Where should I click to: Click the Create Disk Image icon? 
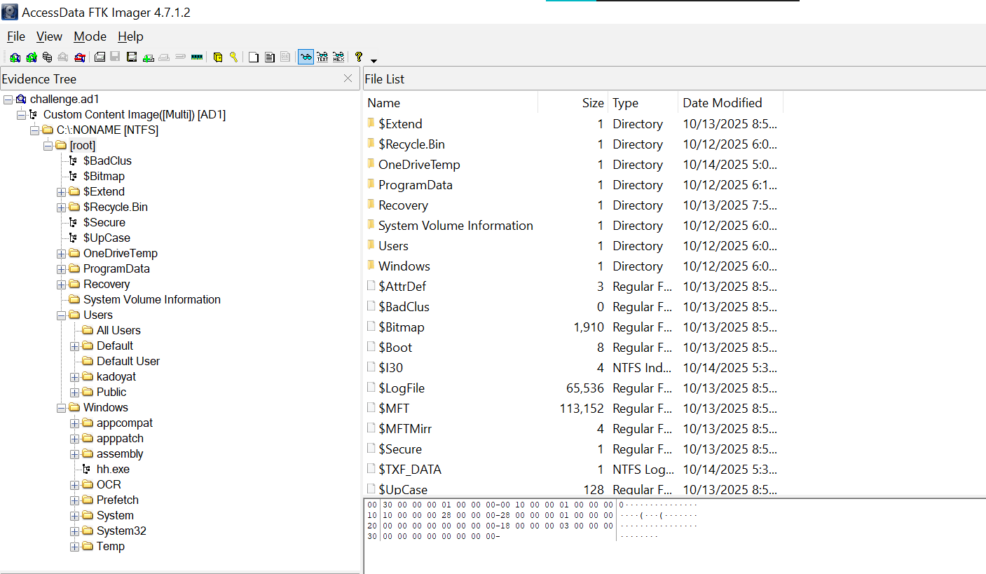click(100, 57)
